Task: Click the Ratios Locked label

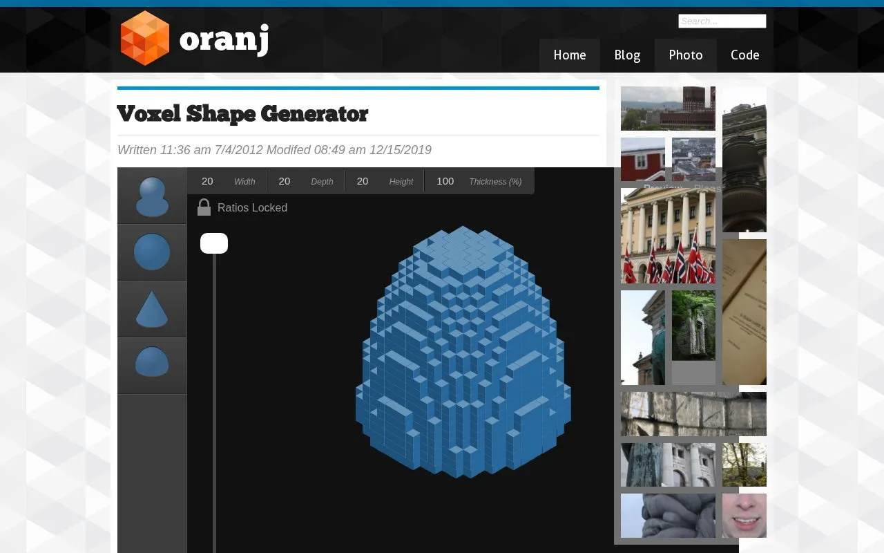Action: [252, 207]
